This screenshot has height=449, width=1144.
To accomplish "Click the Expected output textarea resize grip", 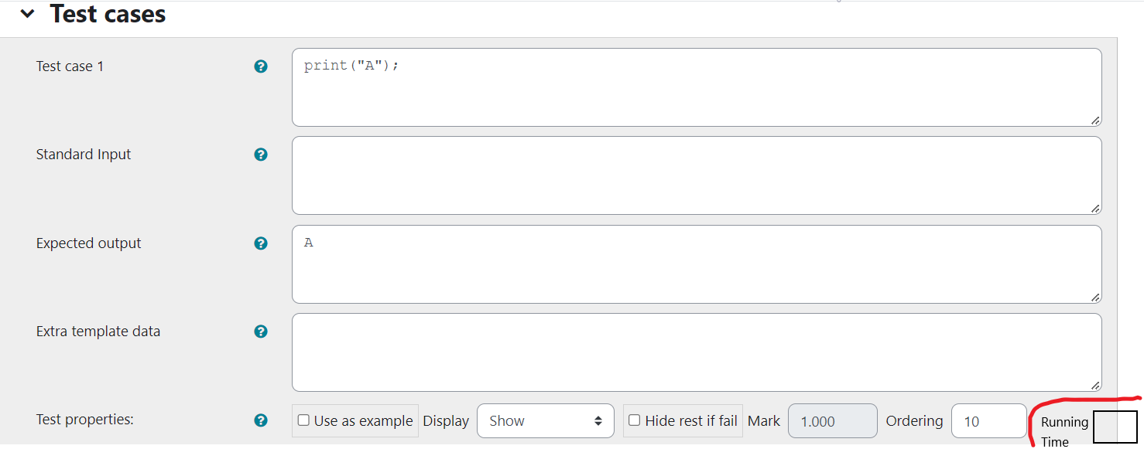I will [x=1095, y=297].
